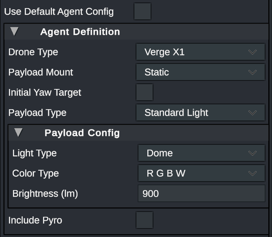Click the Payload Mount dropdown chevron
The height and width of the screenshot is (237, 272).
253,72
